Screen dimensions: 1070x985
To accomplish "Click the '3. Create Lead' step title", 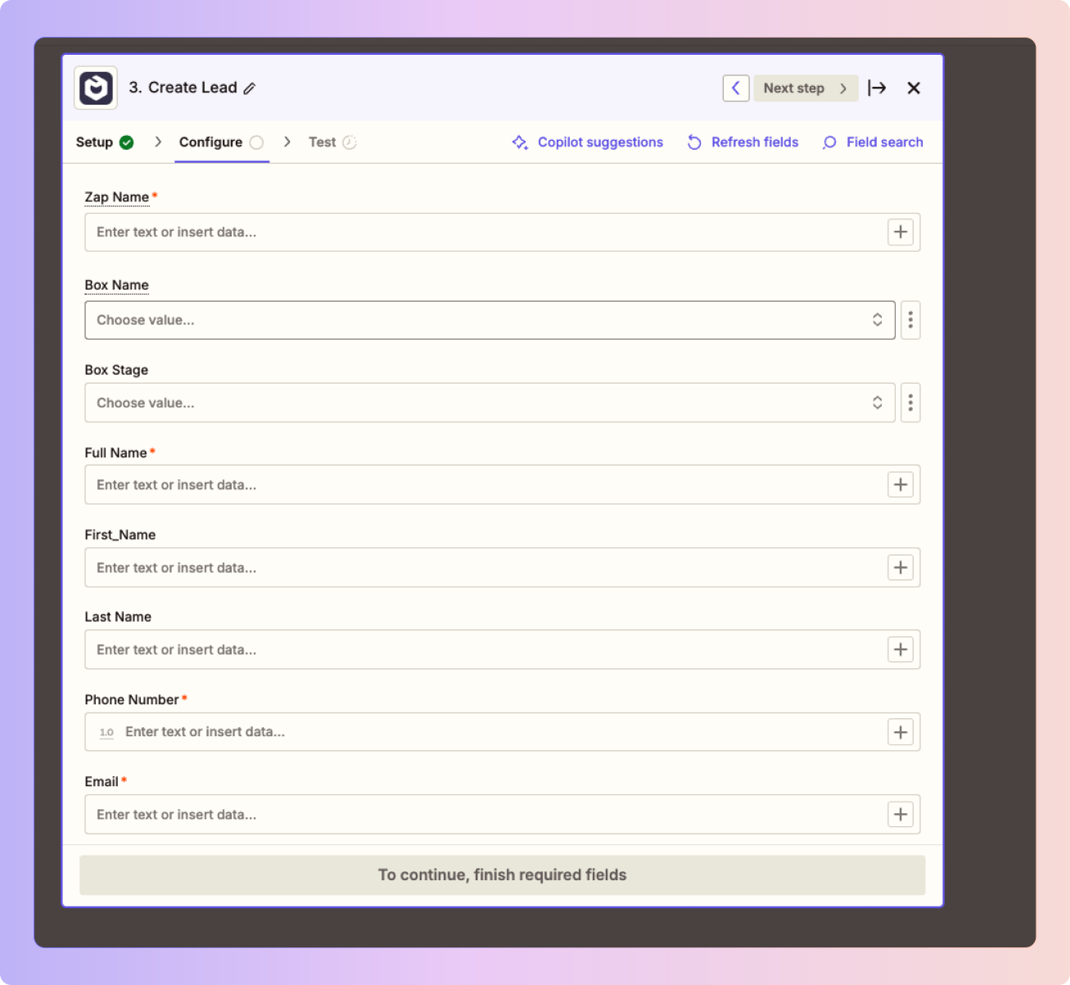I will pos(183,88).
